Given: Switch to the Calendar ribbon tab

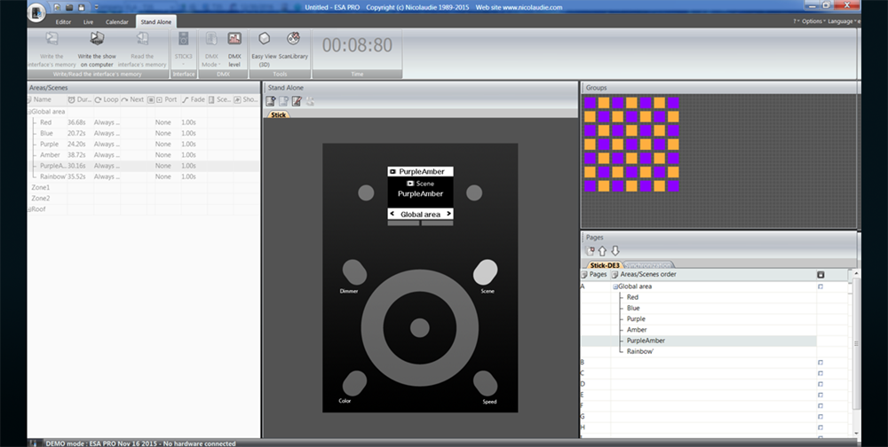Looking at the screenshot, I should tap(117, 22).
